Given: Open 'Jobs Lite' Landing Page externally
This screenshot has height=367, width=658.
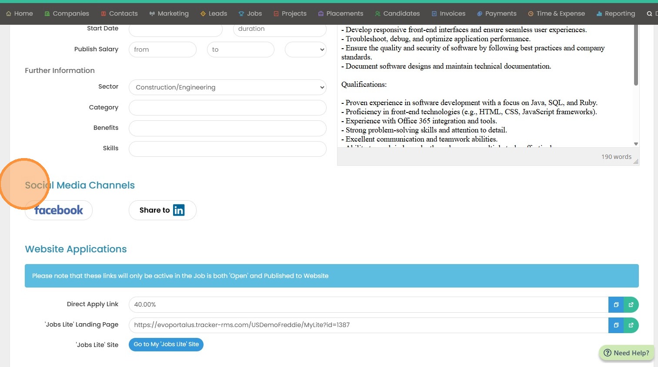Looking at the screenshot, I should [631, 325].
